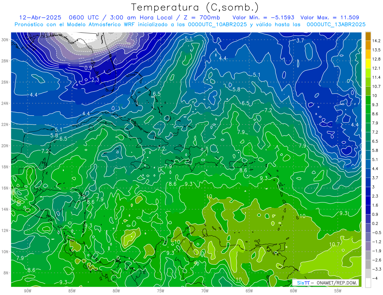Click the color bar label "1.6"
Image resolution: width=383 pixels, height=295 pixels.
(375, 205)
